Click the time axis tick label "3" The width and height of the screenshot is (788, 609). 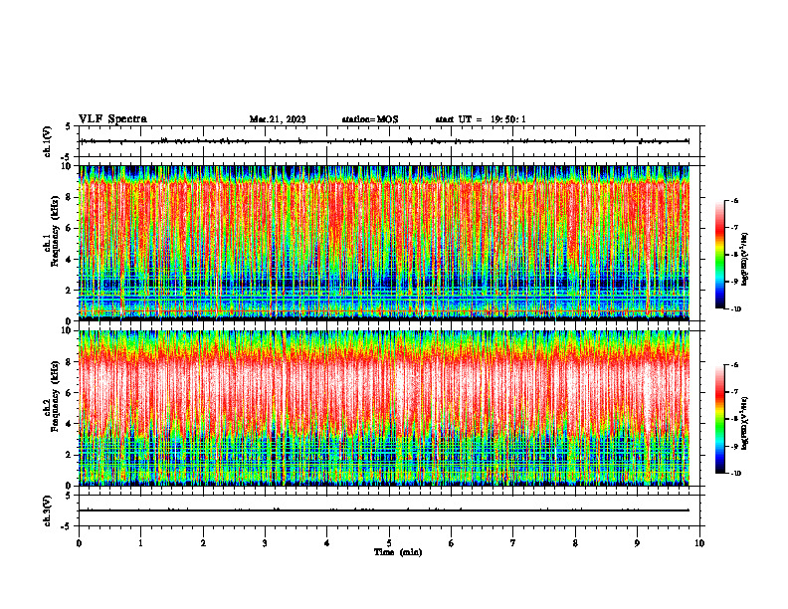(x=265, y=543)
